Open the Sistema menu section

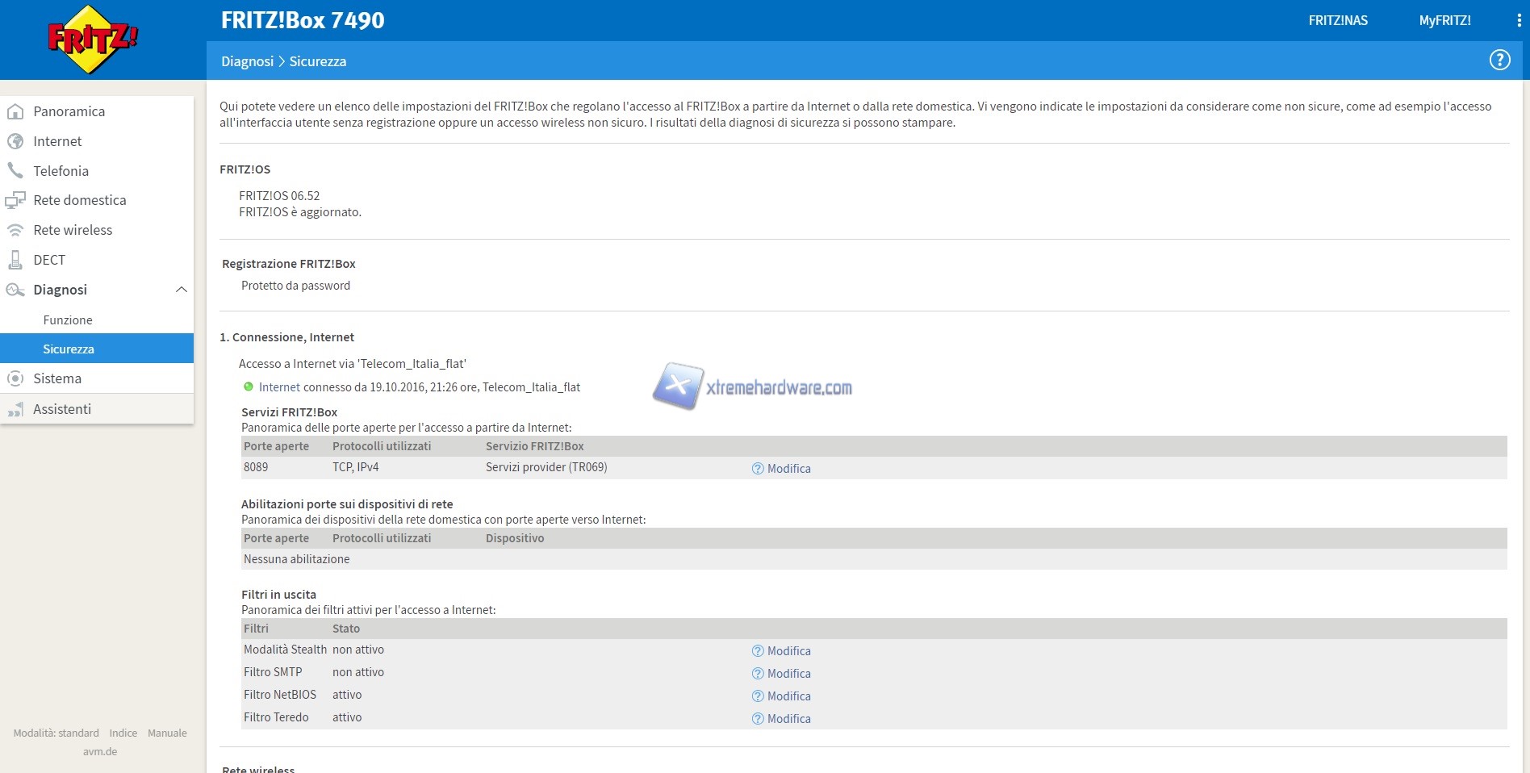point(57,378)
